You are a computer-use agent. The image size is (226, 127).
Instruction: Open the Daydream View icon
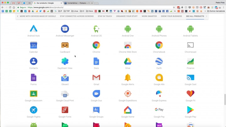point(65,62)
